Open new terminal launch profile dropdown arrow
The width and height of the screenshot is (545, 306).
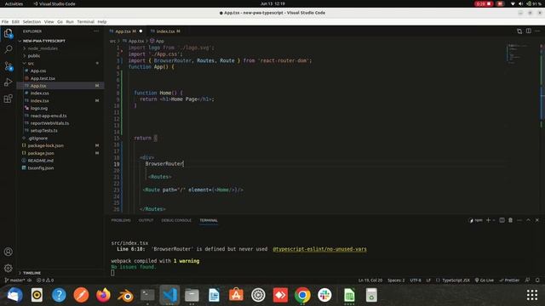pos(494,220)
